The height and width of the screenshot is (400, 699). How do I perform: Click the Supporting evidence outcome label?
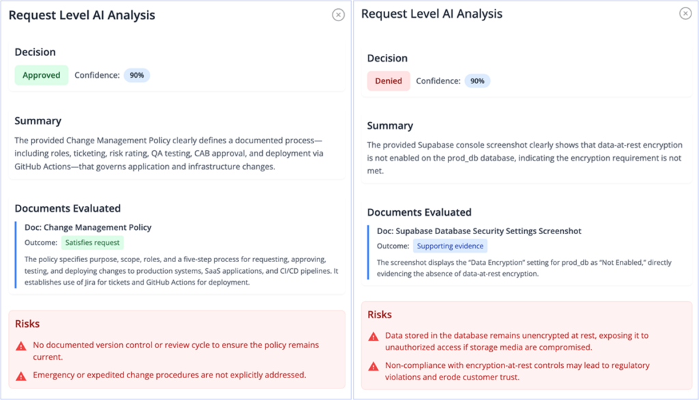coord(450,246)
